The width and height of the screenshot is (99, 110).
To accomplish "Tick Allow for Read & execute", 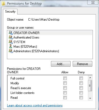I will click(x=65, y=88).
